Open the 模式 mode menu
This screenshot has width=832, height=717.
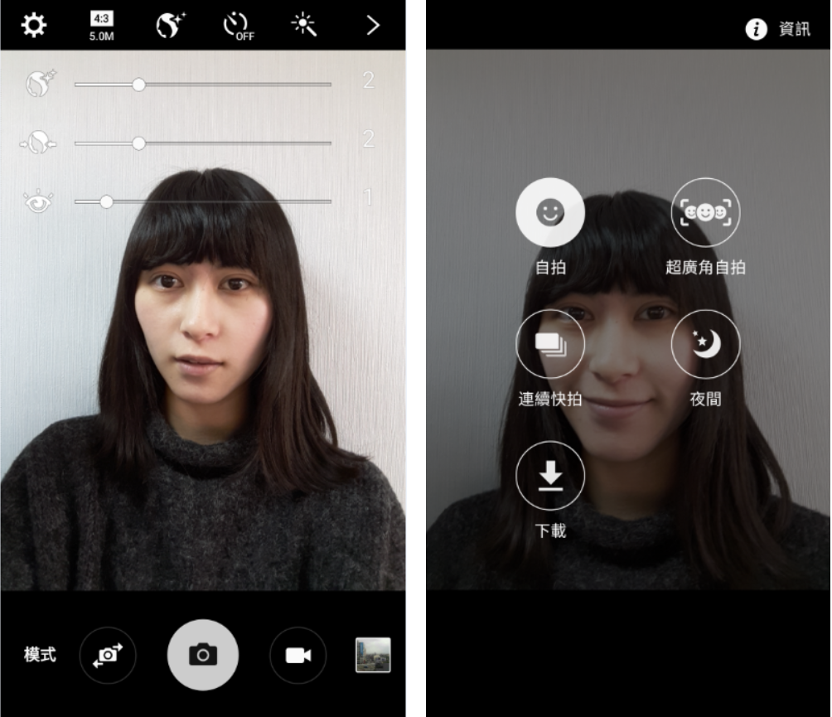point(40,654)
